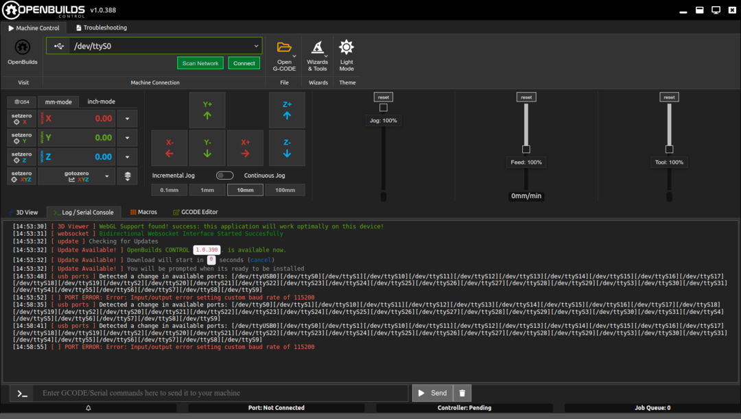The width and height of the screenshot is (741, 419).
Task: Click the 0mm/min feed rate readout
Action: click(x=526, y=196)
